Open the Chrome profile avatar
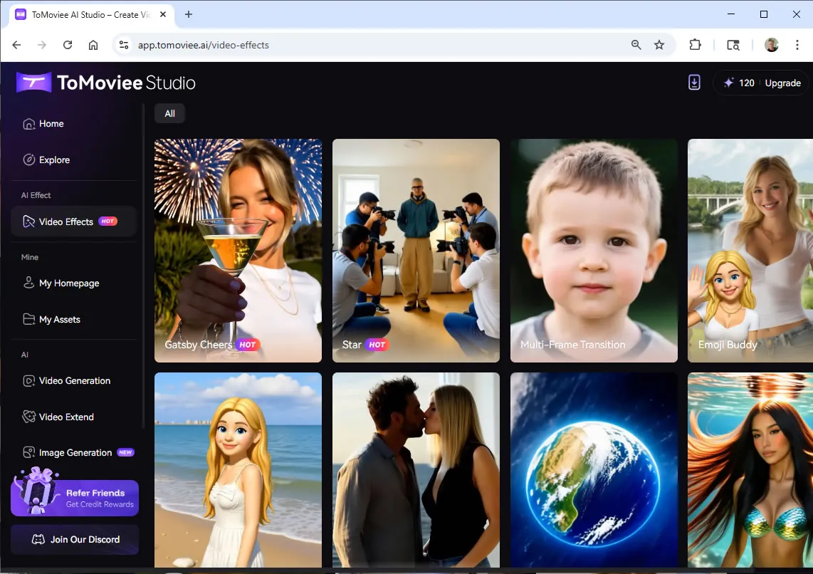813x574 pixels. pos(772,45)
